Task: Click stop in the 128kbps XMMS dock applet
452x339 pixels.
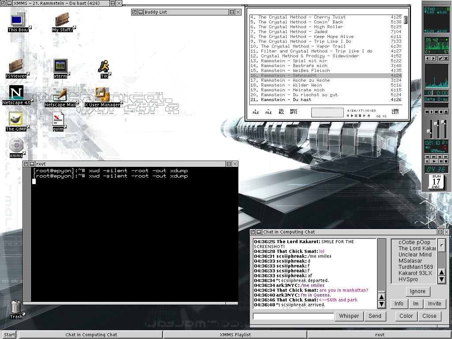Action: tap(446, 162)
